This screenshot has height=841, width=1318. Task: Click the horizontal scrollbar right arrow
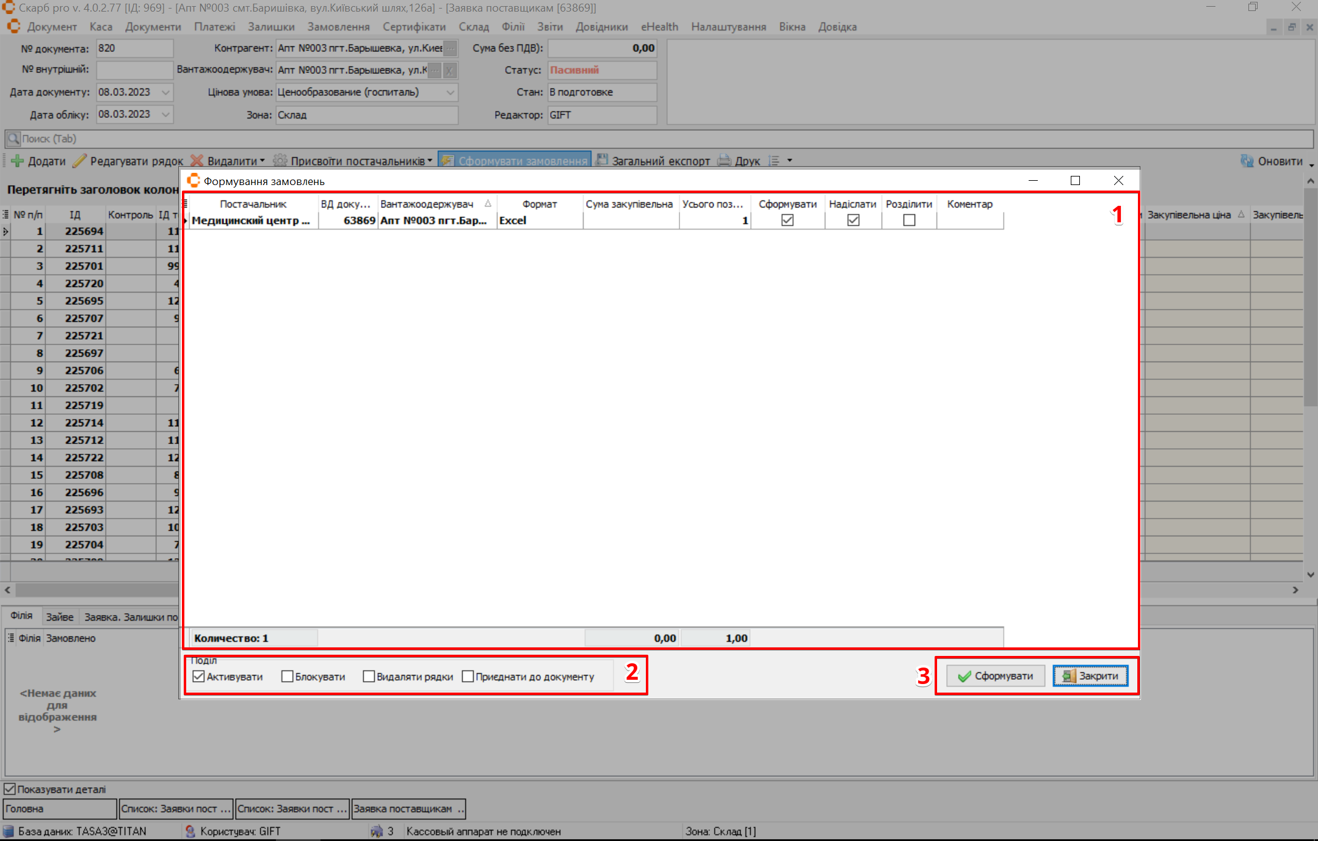[1295, 590]
